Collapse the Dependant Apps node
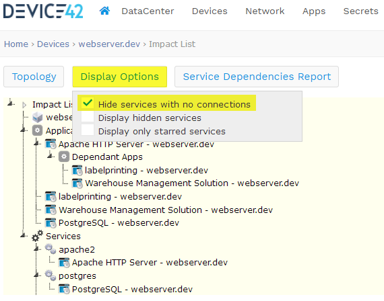The width and height of the screenshot is (384, 301). (x=51, y=155)
